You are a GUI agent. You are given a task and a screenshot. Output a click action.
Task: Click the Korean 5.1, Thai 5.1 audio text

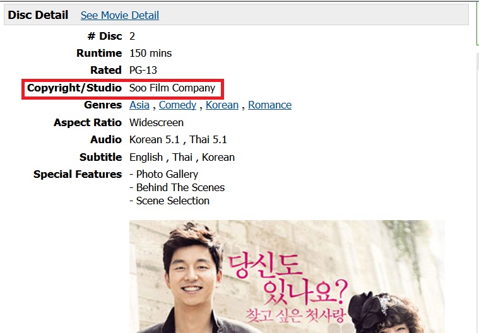pos(178,139)
